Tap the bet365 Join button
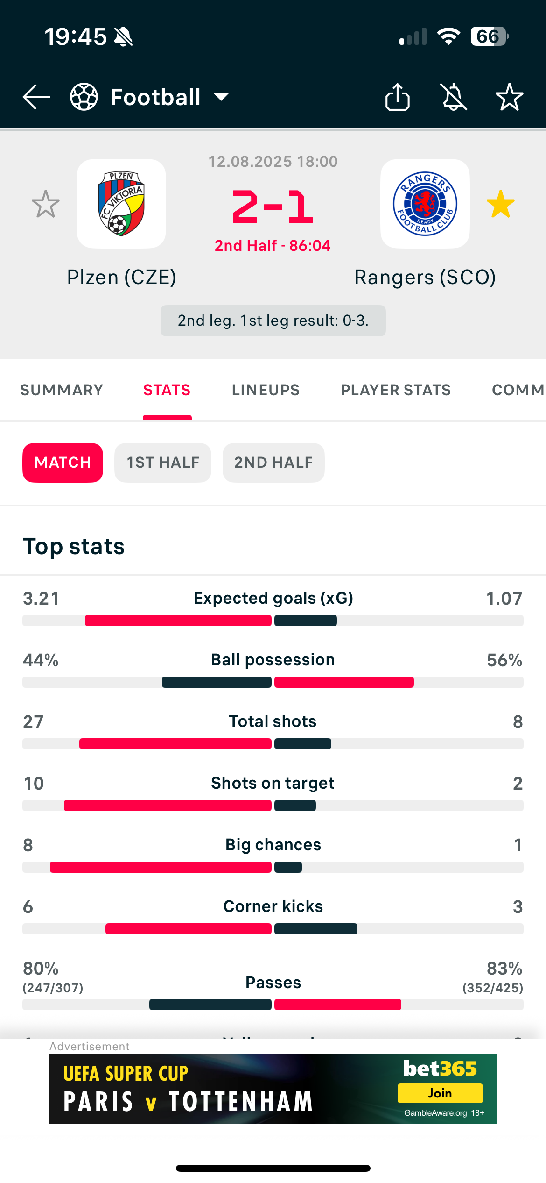Image resolution: width=546 pixels, height=1183 pixels. tap(440, 1093)
